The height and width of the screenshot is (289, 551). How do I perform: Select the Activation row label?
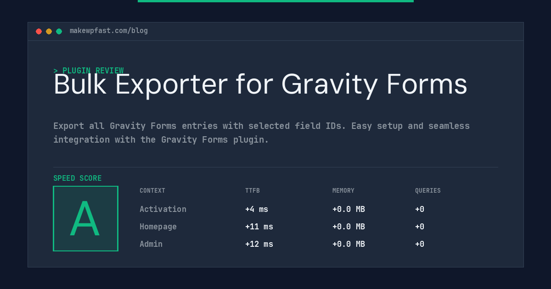pyautogui.click(x=163, y=209)
